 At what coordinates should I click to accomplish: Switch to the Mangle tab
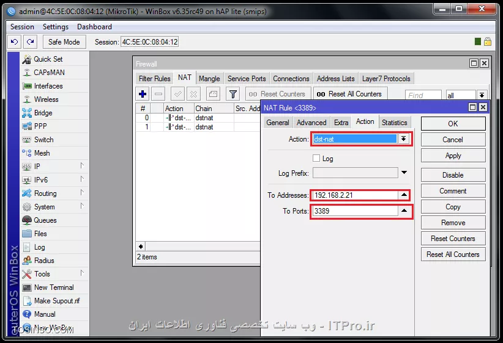point(209,79)
